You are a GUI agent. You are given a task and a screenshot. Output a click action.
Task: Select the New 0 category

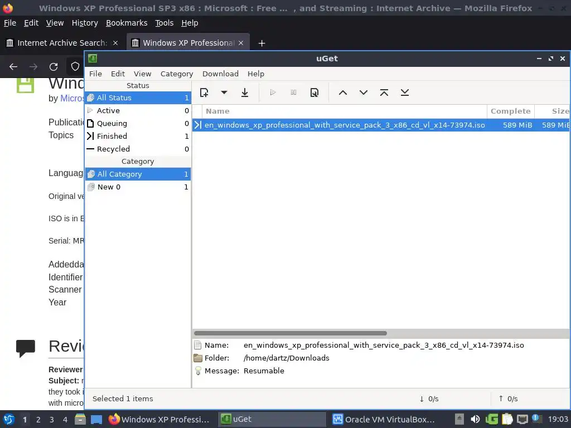coord(138,187)
